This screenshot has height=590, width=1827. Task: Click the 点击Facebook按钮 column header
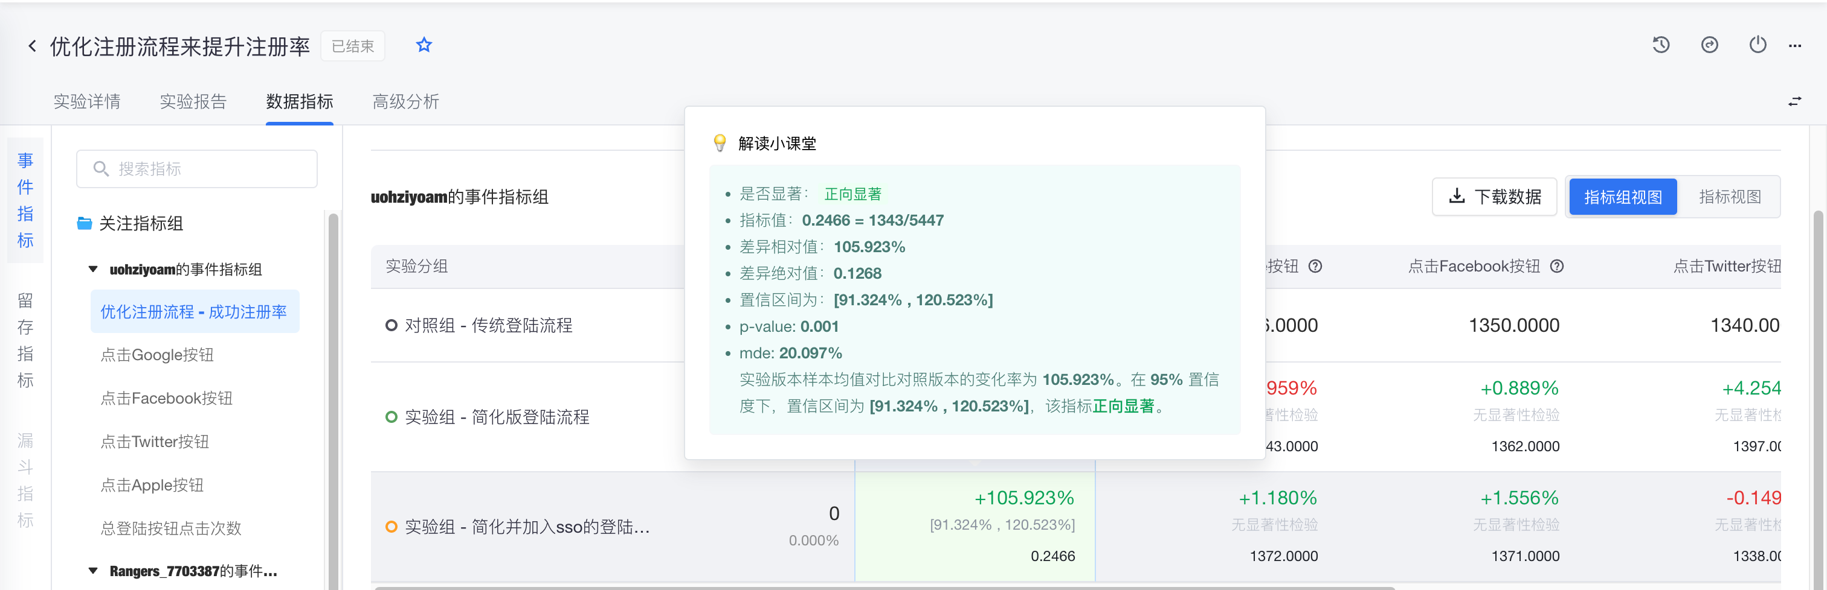click(x=1474, y=266)
